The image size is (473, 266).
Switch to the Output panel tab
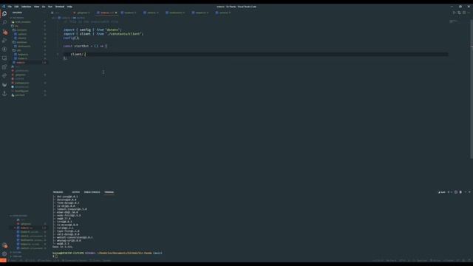click(x=75, y=192)
